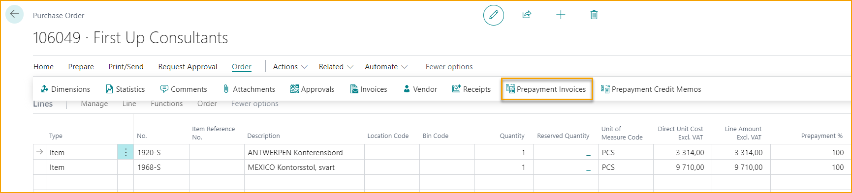This screenshot has height=193, width=852.
Task: Open Prepayment Credit Memos
Action: [x=651, y=89]
